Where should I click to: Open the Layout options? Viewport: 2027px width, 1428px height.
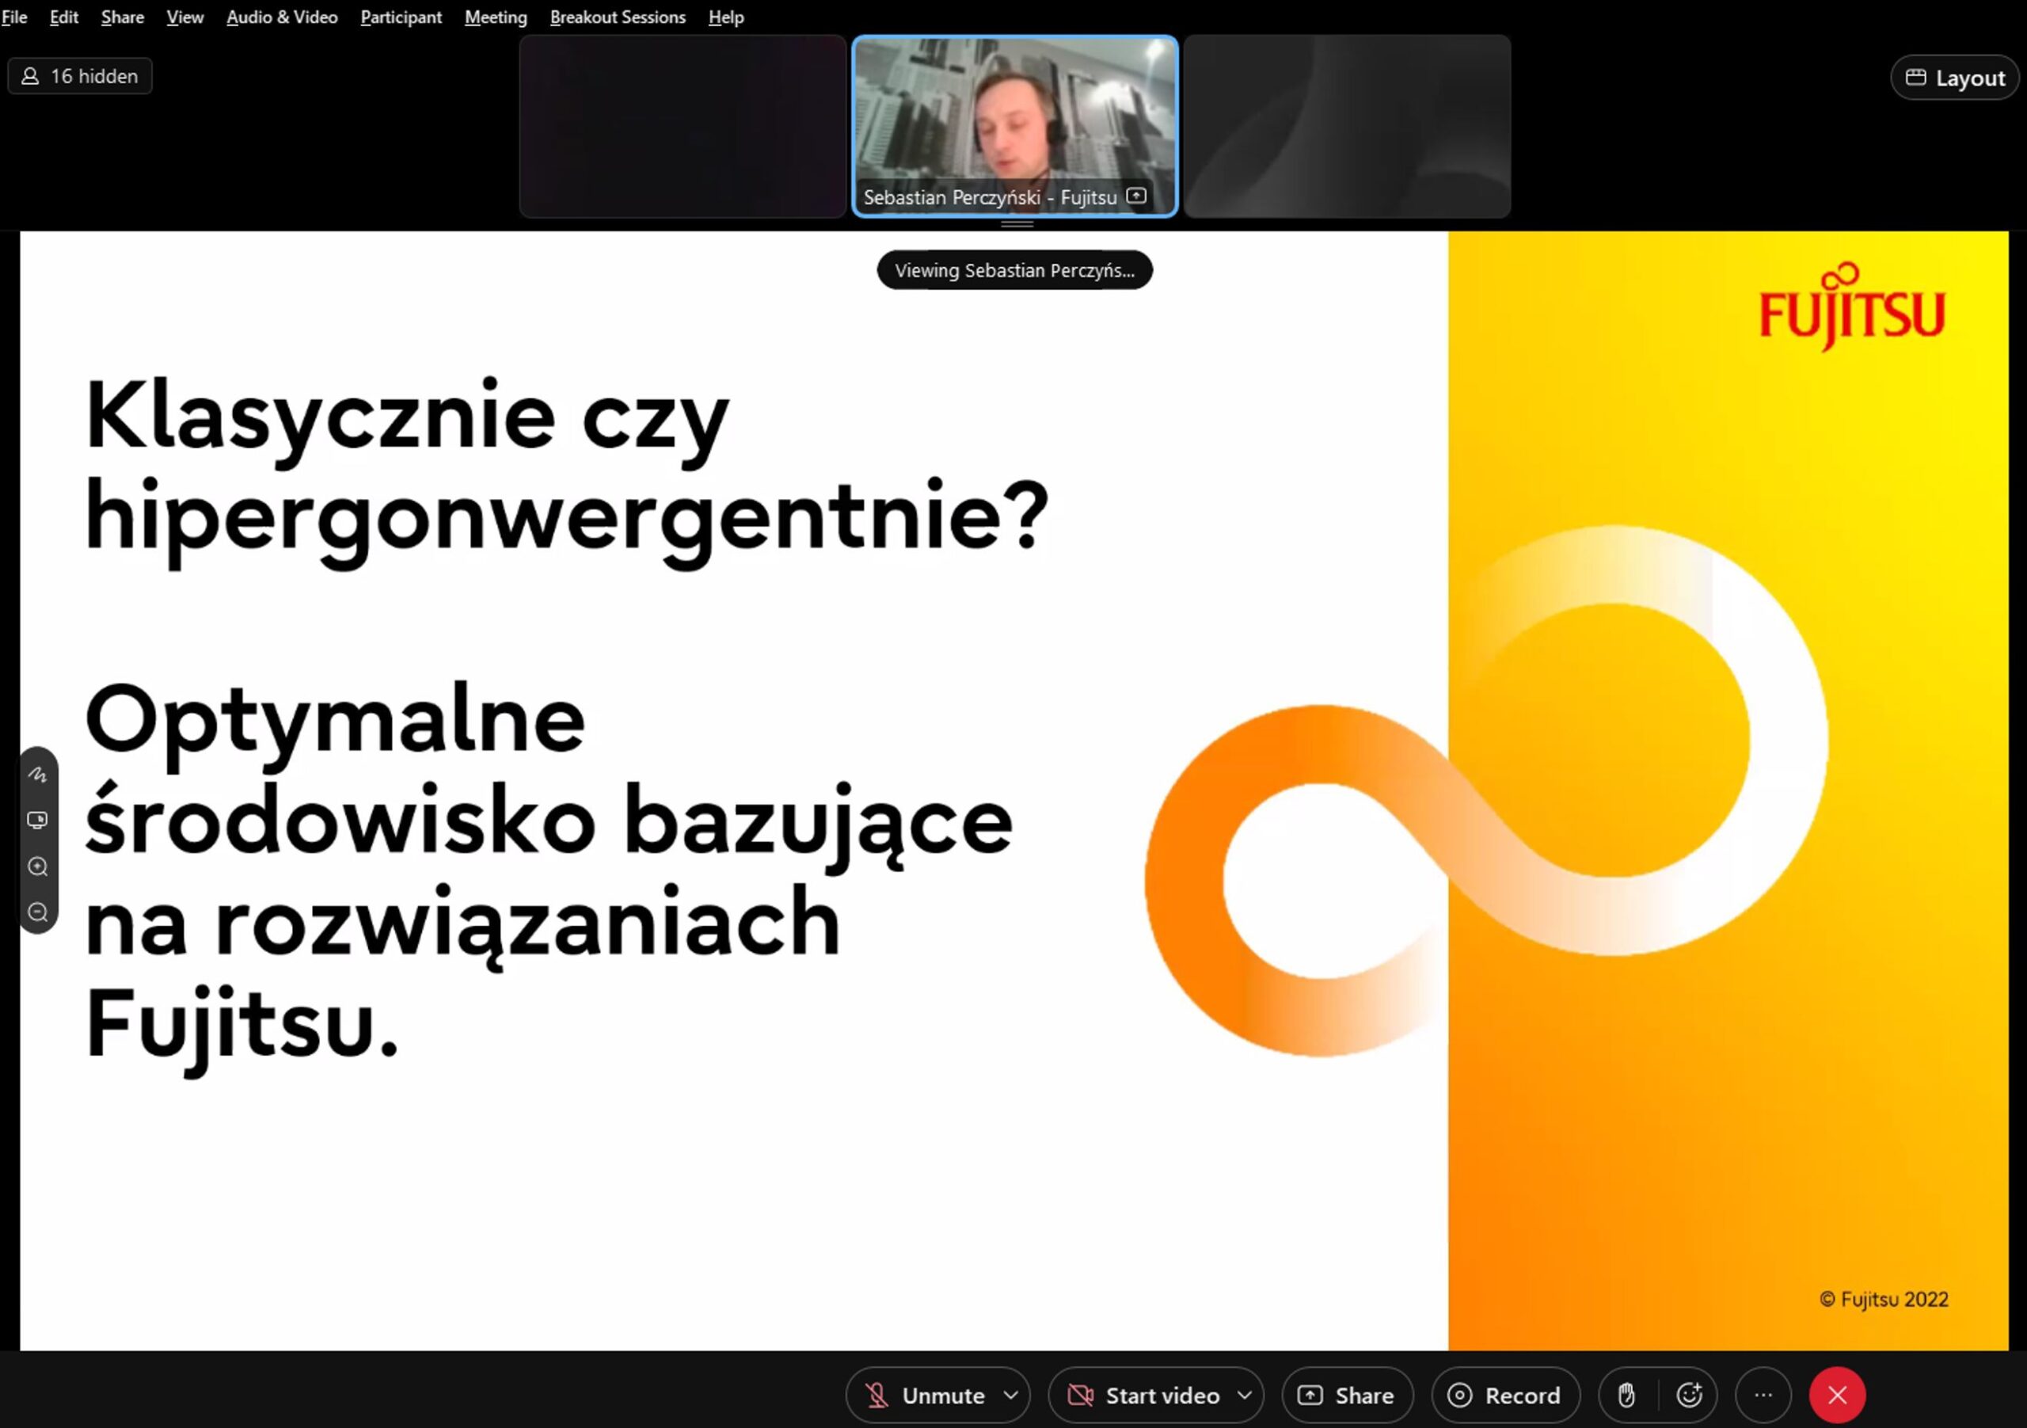click(x=1955, y=78)
